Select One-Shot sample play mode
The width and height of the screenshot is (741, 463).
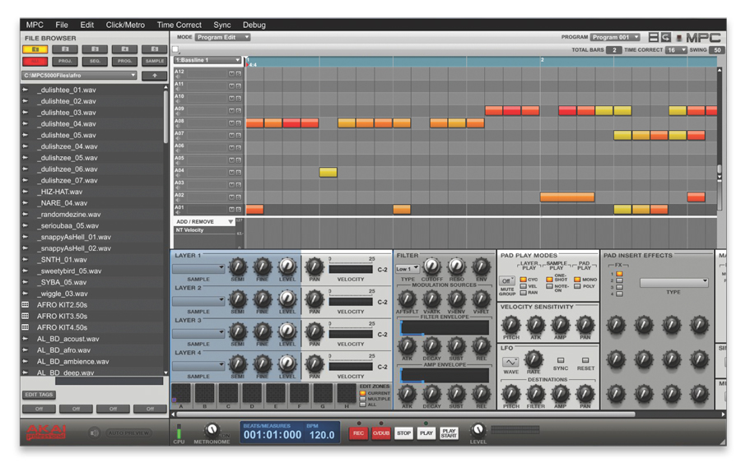(x=549, y=280)
